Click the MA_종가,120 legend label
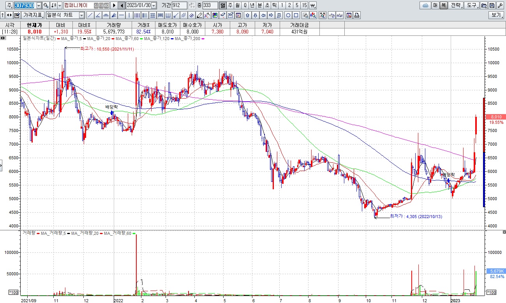The width and height of the screenshot is (506, 303). pyautogui.click(x=157, y=38)
